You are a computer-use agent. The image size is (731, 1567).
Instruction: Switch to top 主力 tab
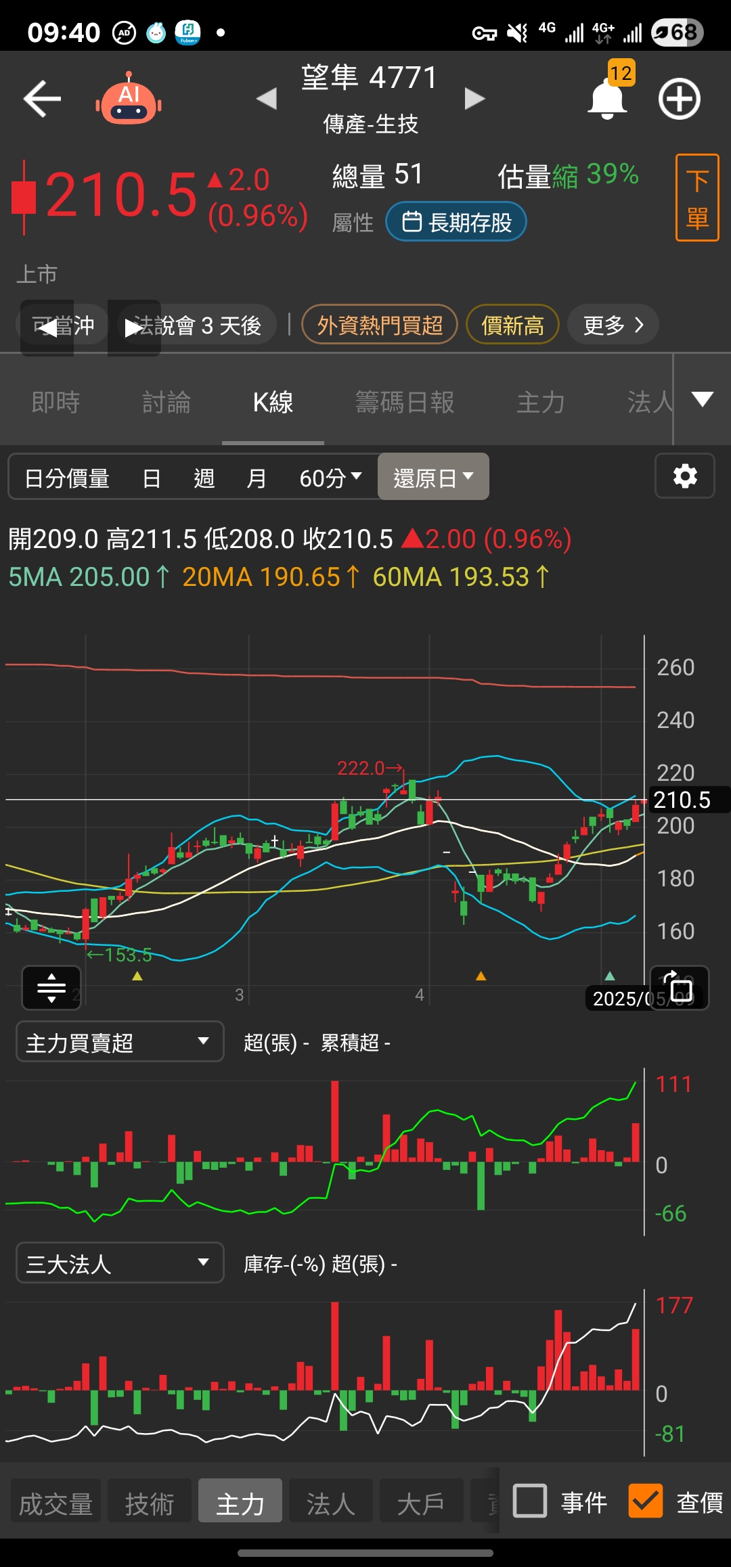coord(541,402)
